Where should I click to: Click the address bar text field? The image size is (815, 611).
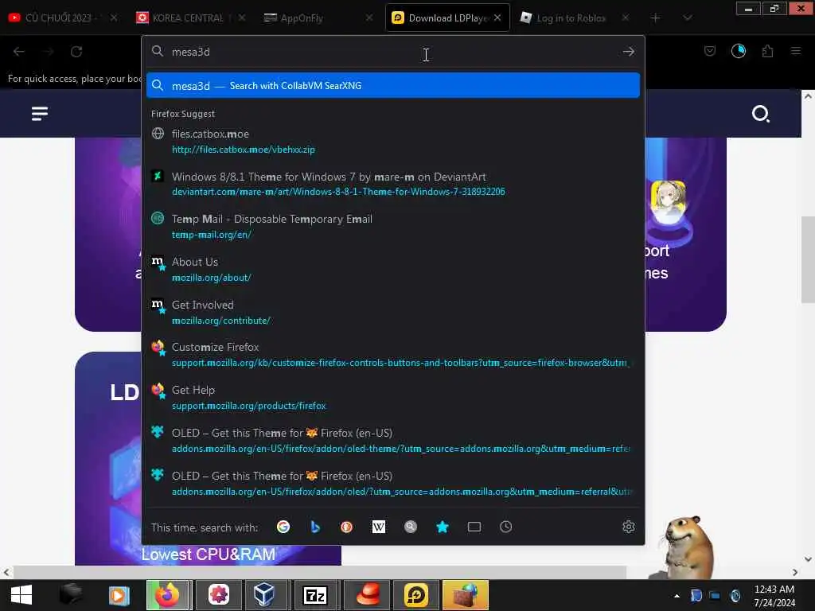click(392, 52)
